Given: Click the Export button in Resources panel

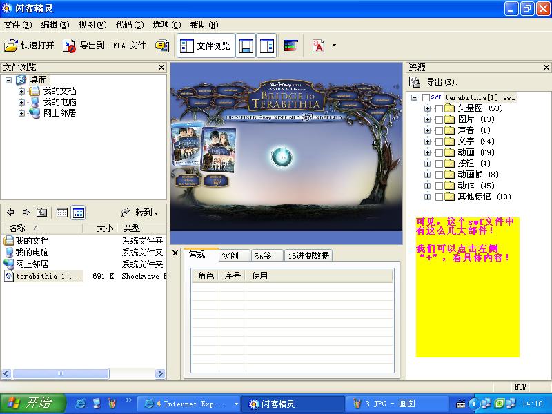Looking at the screenshot, I should click(x=434, y=82).
